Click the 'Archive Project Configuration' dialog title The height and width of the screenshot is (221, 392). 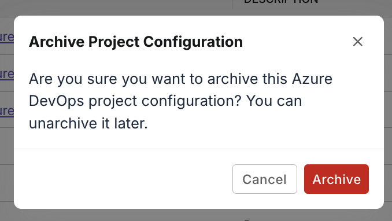click(x=136, y=42)
